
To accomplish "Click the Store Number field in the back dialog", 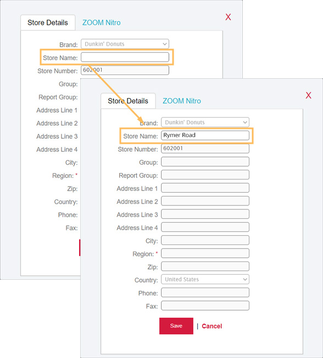I will (125, 70).
